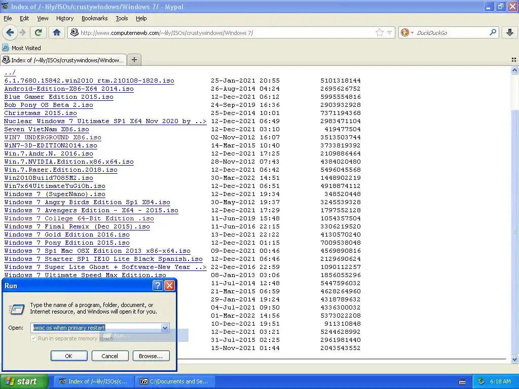The width and height of the screenshot is (519, 389).
Task: Click the search magnifier icon
Action: pos(493,32)
